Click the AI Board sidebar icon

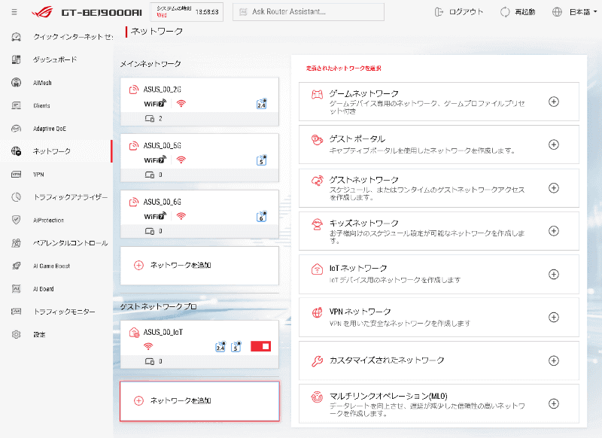(16, 289)
